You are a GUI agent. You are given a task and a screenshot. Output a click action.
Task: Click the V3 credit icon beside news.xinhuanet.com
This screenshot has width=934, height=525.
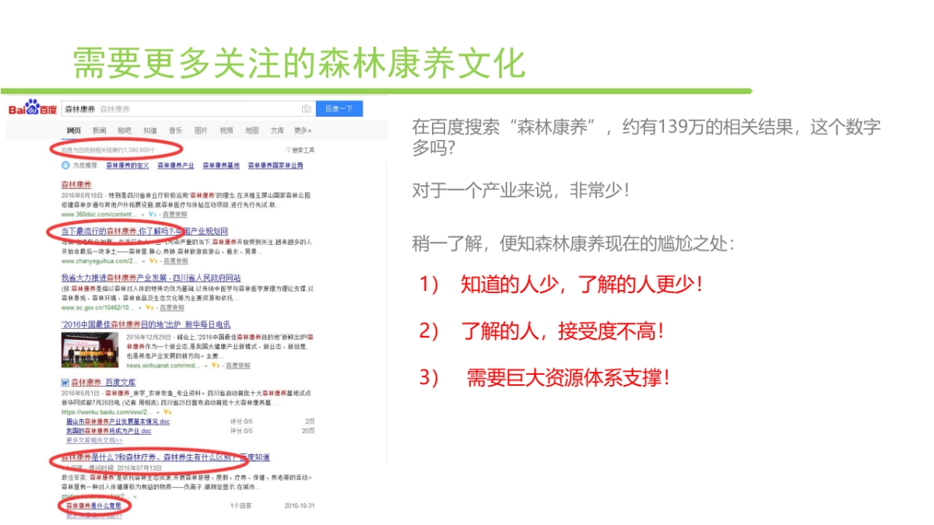point(215,366)
